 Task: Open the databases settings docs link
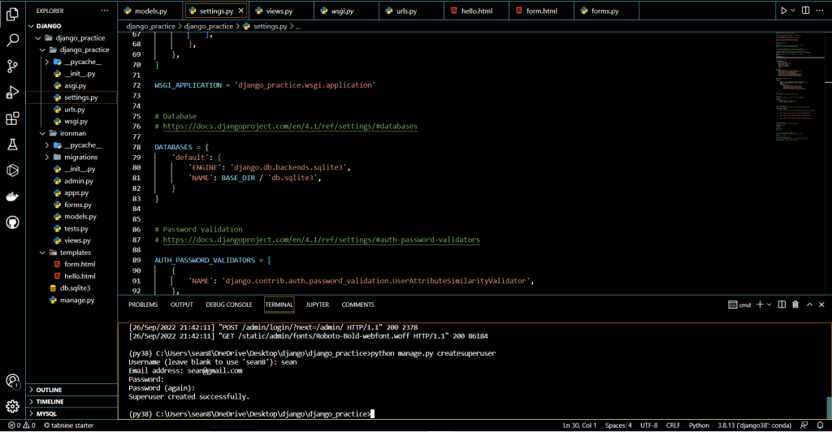tap(290, 127)
